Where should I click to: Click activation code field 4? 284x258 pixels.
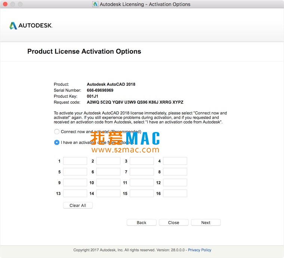click(x=175, y=161)
